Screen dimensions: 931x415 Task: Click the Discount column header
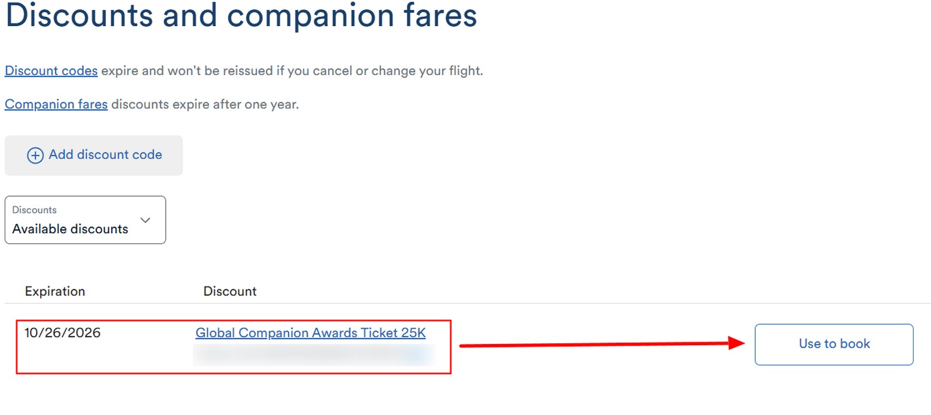point(230,292)
